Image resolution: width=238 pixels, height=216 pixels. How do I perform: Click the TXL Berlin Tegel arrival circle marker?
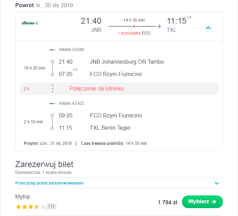tap(52, 128)
